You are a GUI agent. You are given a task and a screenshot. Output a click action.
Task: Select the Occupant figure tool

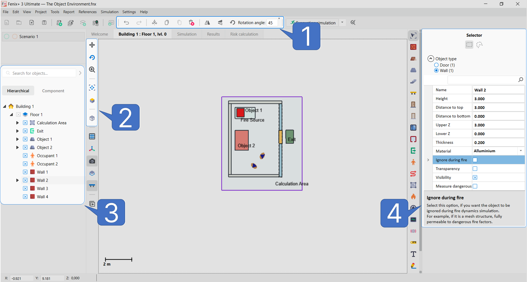(413, 162)
